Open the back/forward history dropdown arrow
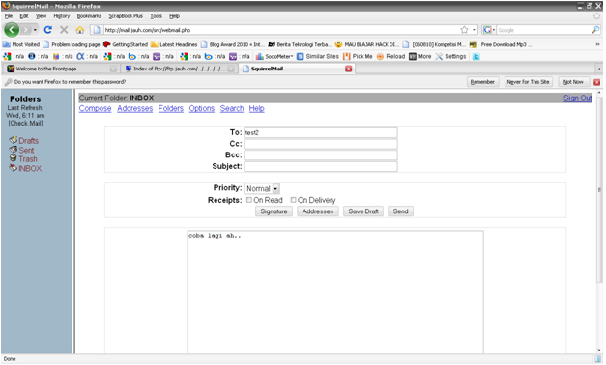This screenshot has width=606, height=365. (35, 30)
